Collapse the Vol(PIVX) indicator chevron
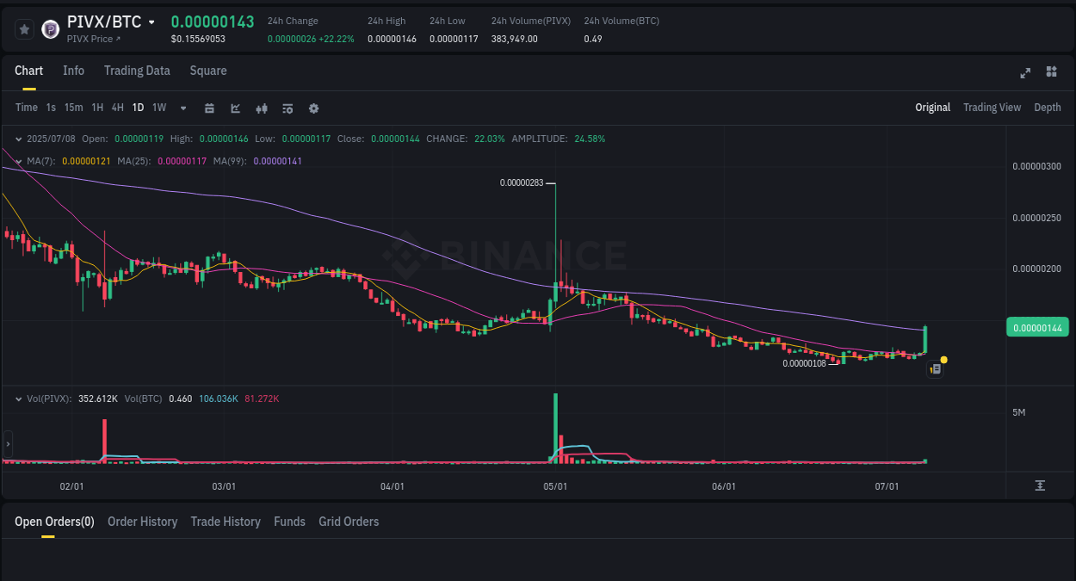1076x581 pixels. (x=18, y=399)
